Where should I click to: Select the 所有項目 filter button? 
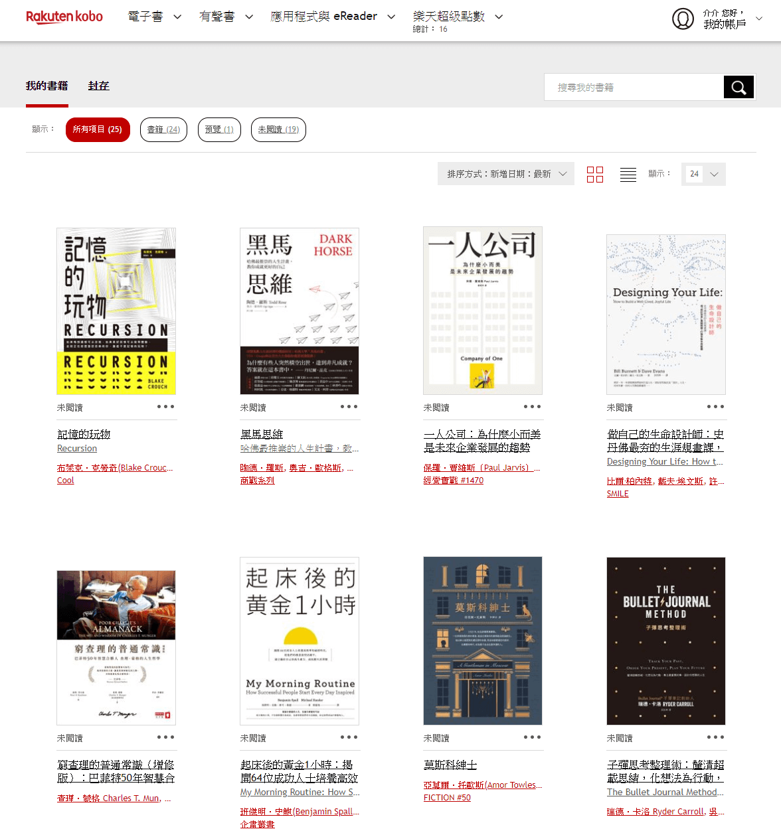pyautogui.click(x=97, y=129)
